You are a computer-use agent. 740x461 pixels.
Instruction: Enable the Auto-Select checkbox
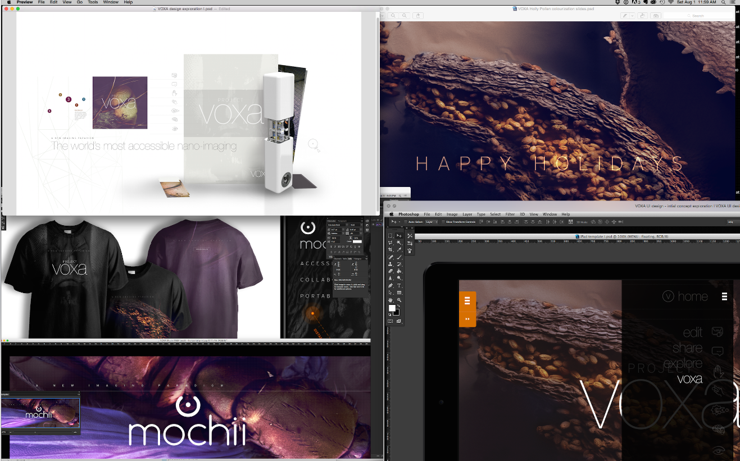tap(405, 222)
